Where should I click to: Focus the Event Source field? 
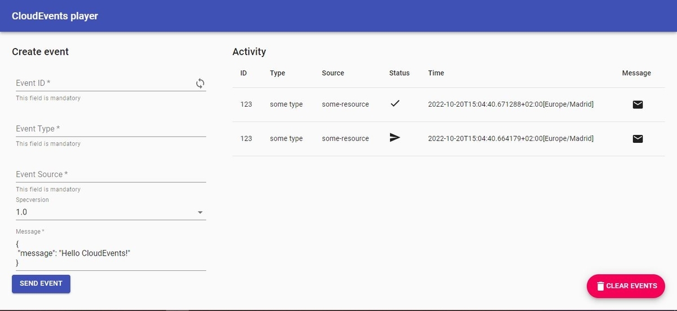pos(111,174)
